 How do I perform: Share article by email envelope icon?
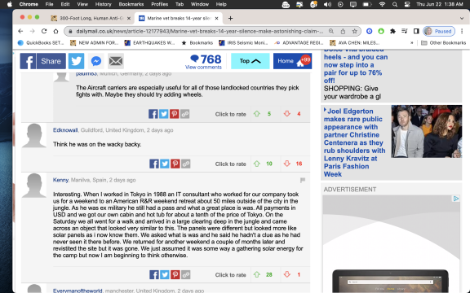click(x=116, y=61)
